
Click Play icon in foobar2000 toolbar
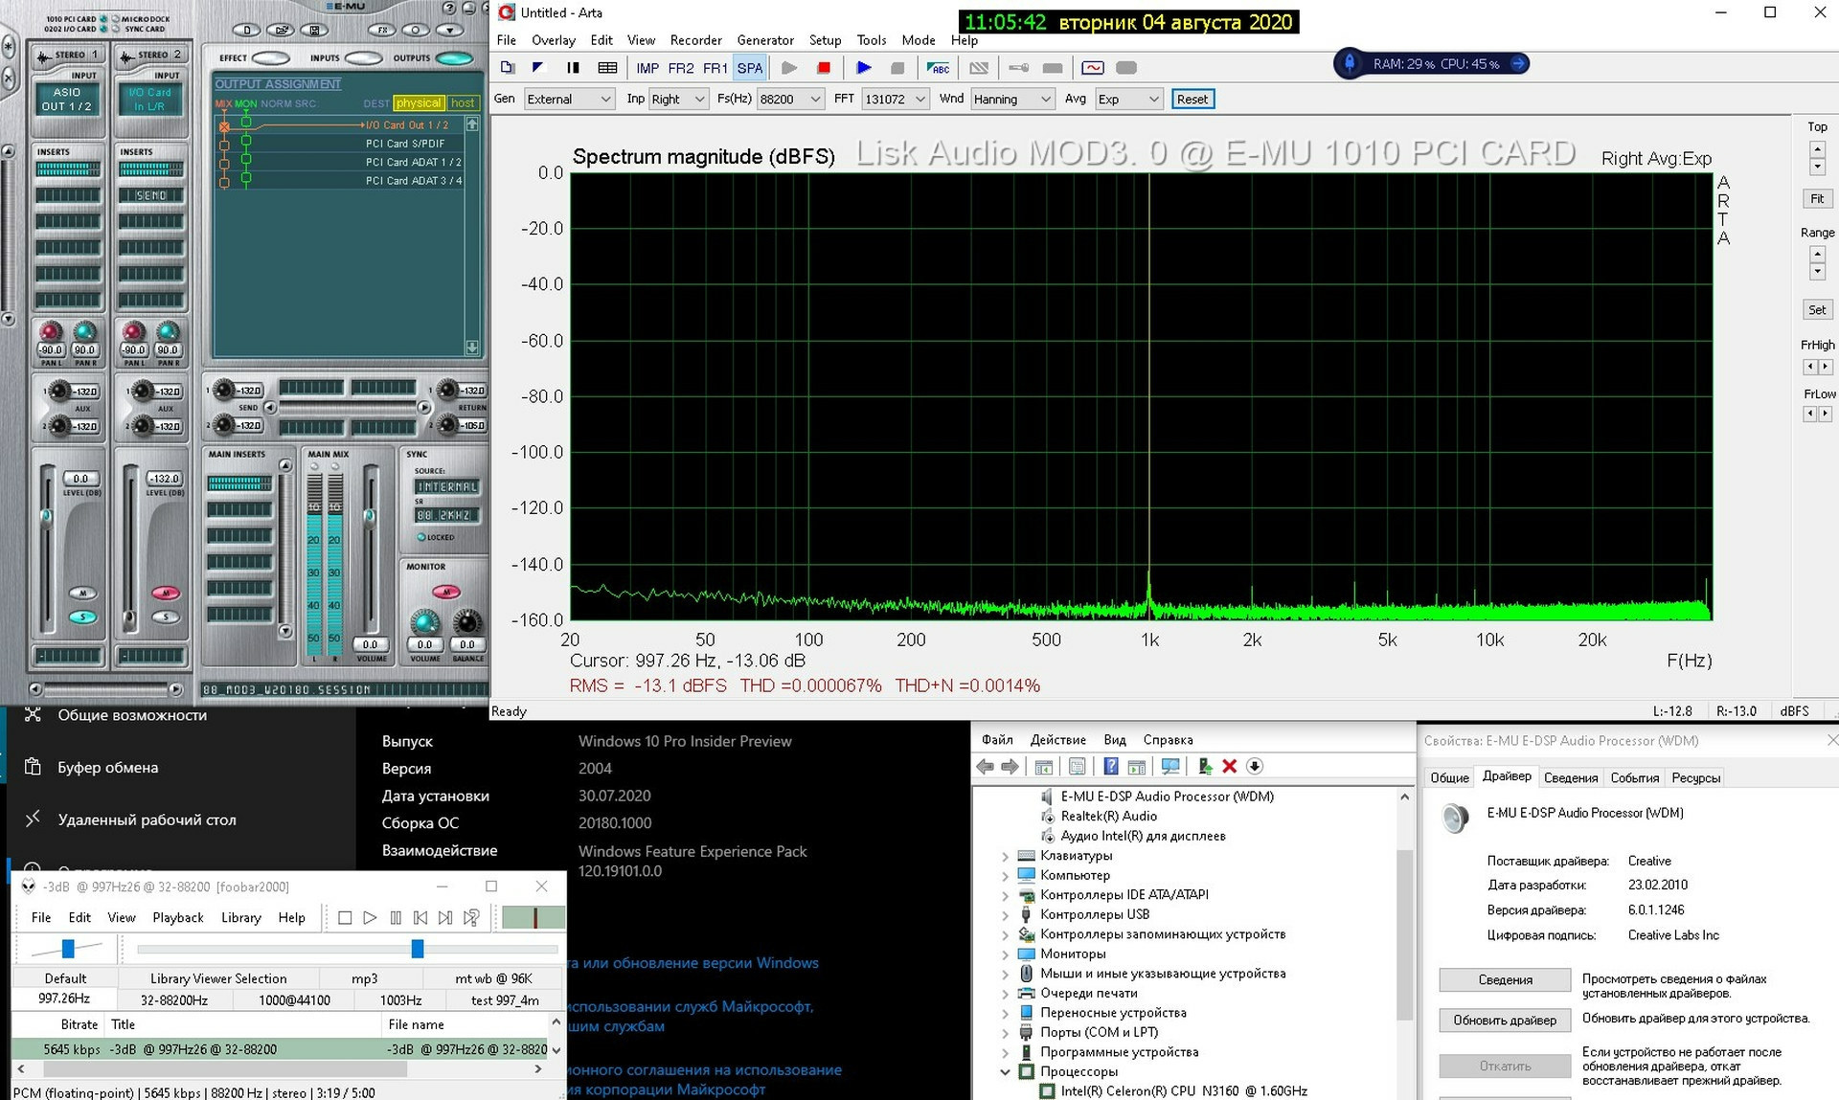pos(371,918)
